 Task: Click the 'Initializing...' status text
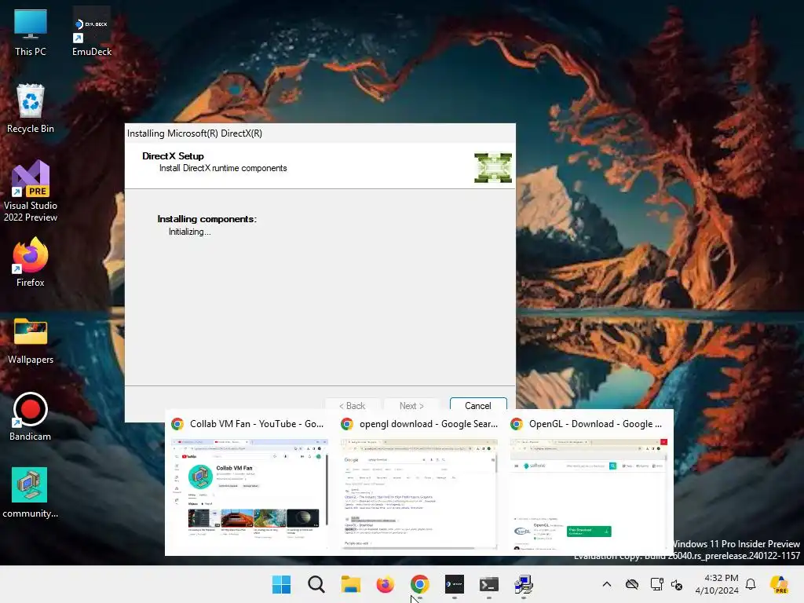[190, 232]
